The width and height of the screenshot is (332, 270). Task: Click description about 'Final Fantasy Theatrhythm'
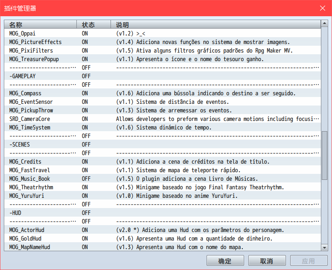click(200, 188)
